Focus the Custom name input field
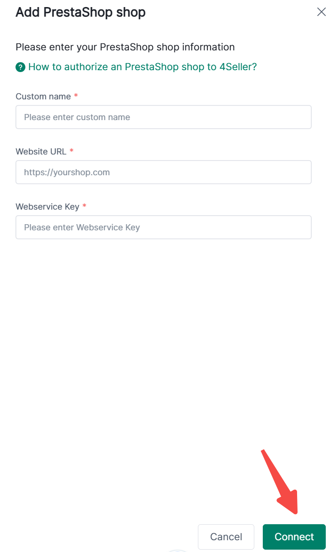This screenshot has width=330, height=552. click(x=163, y=117)
